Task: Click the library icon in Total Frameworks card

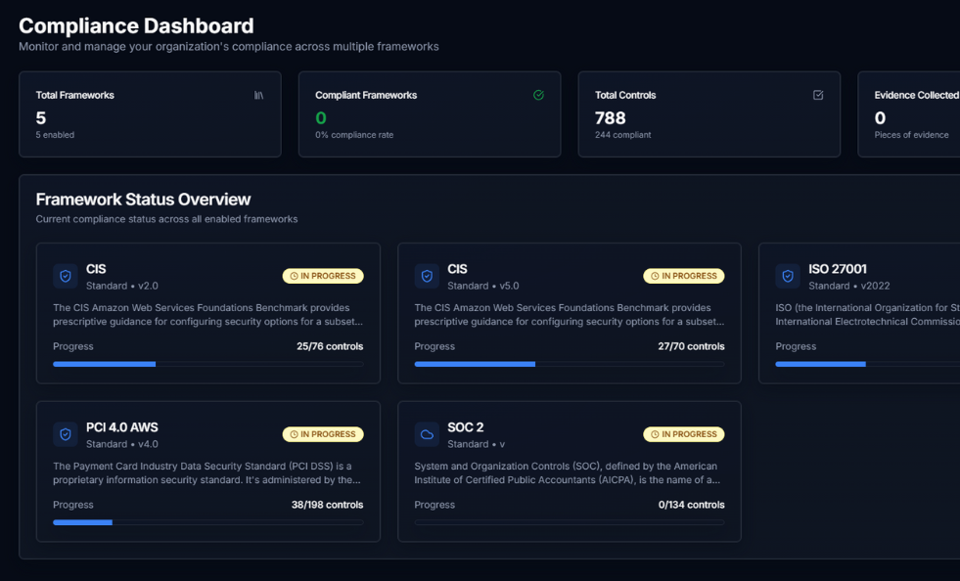Action: [x=258, y=95]
